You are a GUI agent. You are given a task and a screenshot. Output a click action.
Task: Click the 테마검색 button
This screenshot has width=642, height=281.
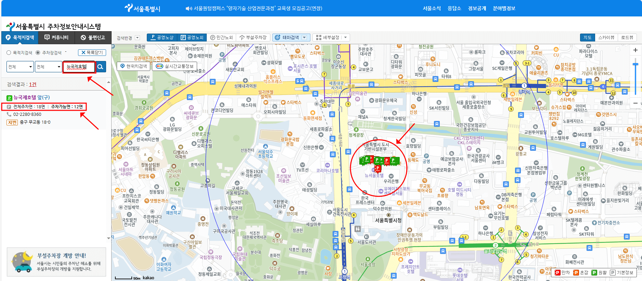pos(291,37)
